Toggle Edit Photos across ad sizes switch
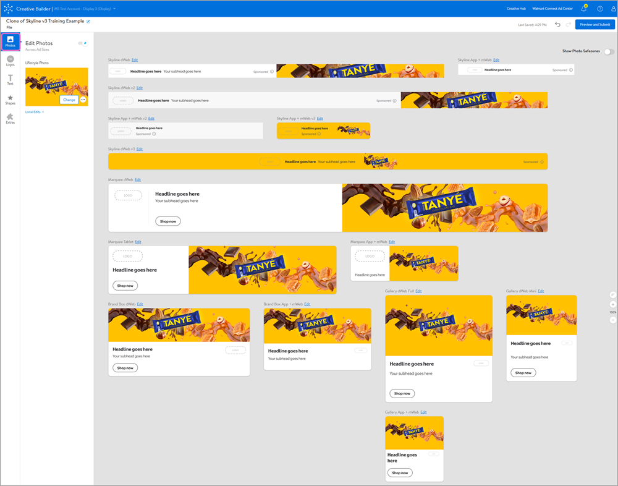This screenshot has width=618, height=486. 83,43
